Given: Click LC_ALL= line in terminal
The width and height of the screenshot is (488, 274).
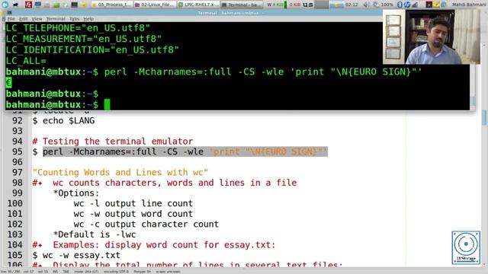Looking at the screenshot, I should [26, 61].
